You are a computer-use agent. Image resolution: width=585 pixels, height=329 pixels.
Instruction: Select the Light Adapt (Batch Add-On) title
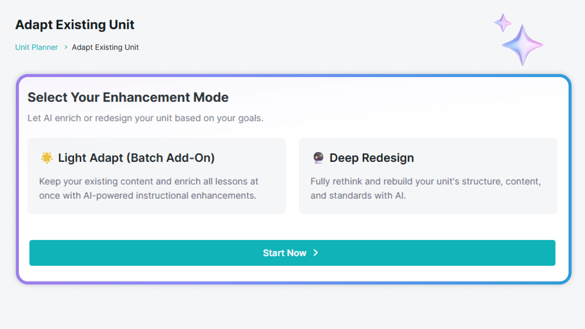pos(136,158)
